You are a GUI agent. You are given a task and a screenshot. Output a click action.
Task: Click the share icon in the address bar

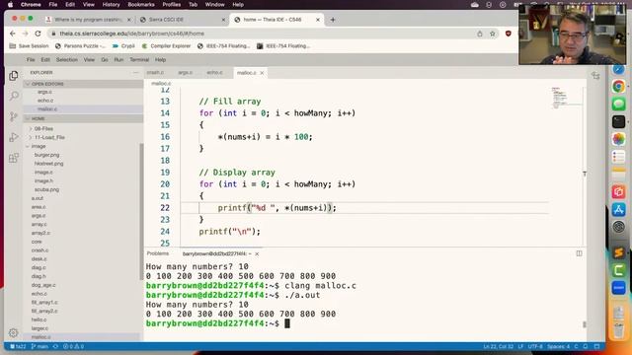coord(480,34)
